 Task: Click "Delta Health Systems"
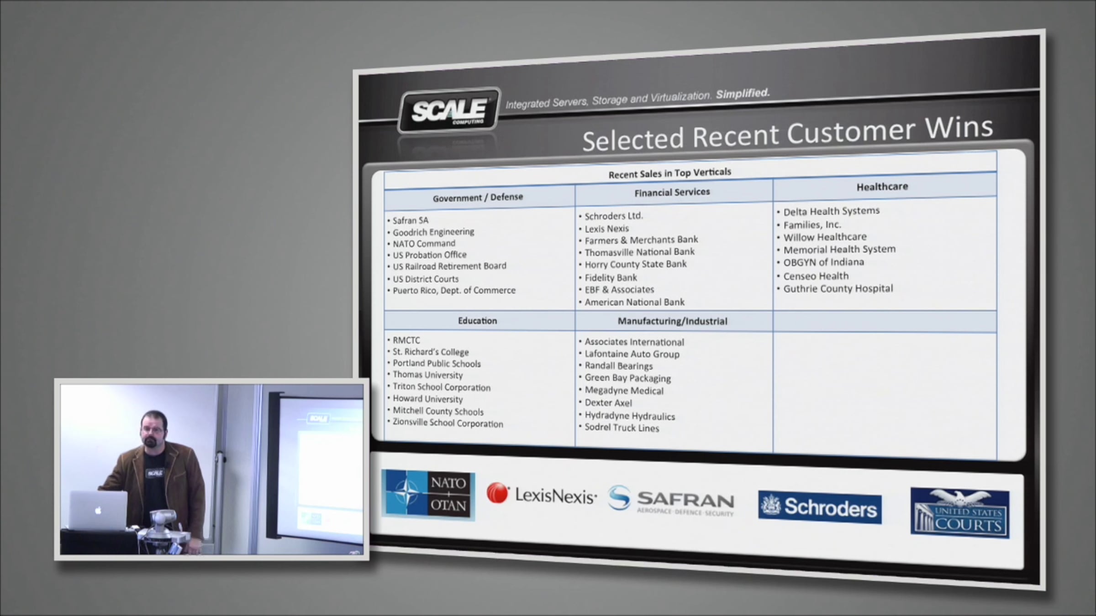click(831, 211)
